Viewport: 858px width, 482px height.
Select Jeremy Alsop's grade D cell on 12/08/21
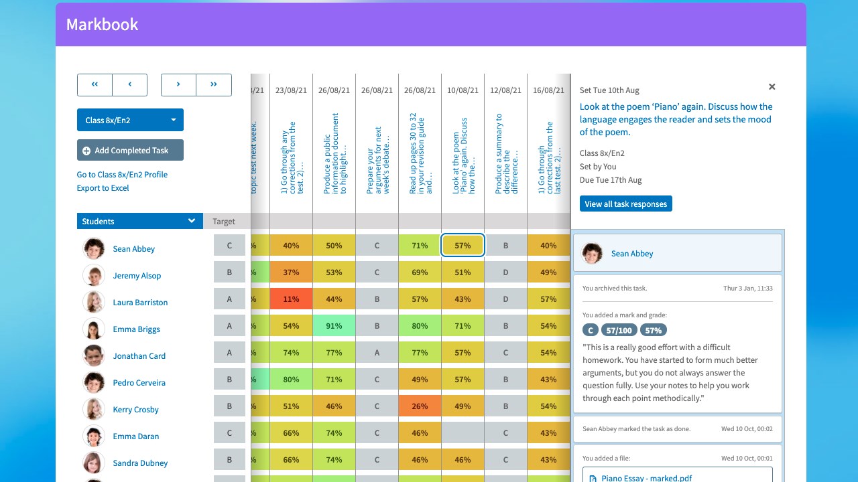505,272
